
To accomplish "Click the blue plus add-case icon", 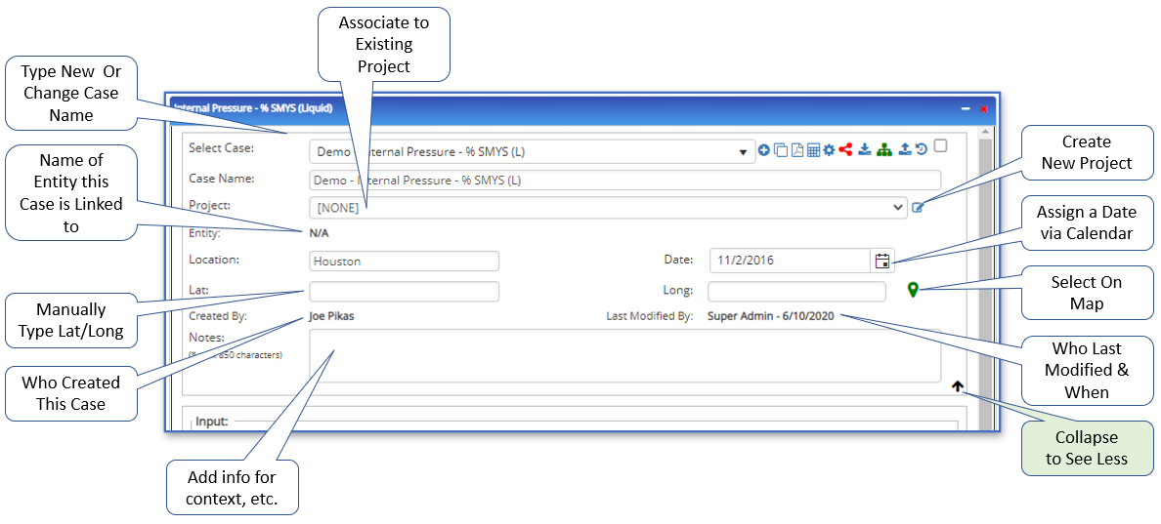I will [764, 149].
